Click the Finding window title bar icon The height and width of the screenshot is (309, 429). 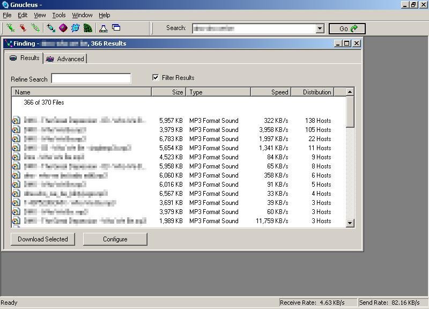click(9, 43)
